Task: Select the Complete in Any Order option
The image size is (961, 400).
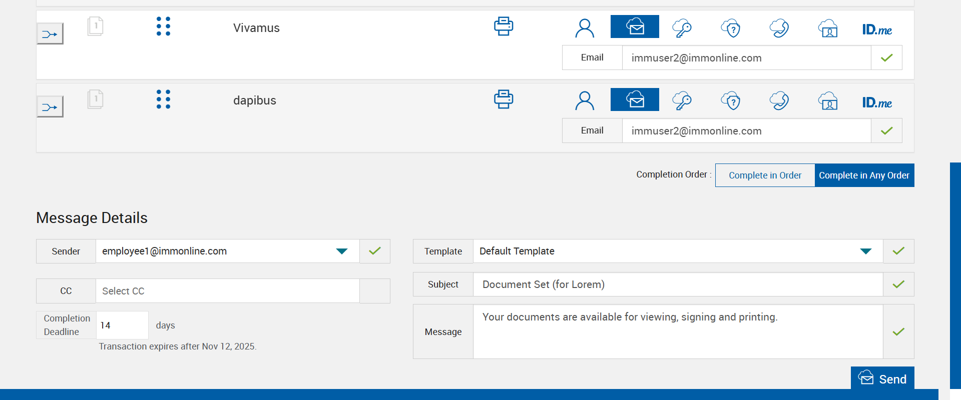Action: point(864,175)
